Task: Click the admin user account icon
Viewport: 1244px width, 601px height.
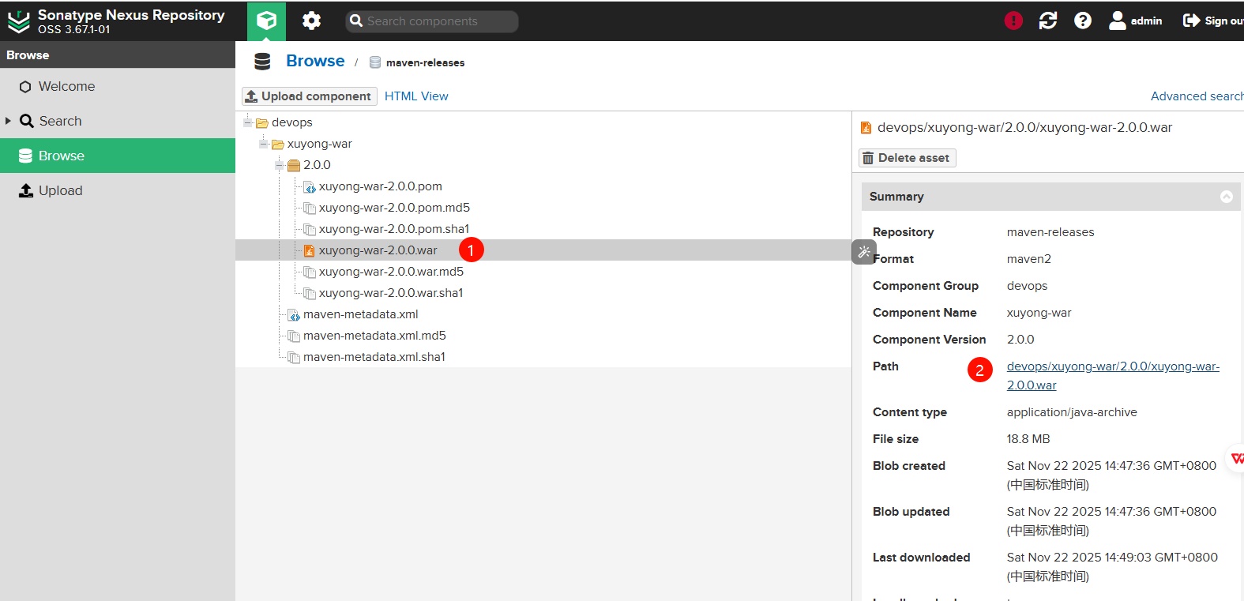Action: 1118,21
